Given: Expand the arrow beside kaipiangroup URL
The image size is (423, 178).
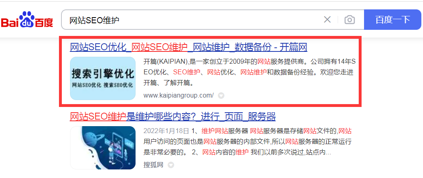Looking at the screenshot, I should pyautogui.click(x=221, y=96).
